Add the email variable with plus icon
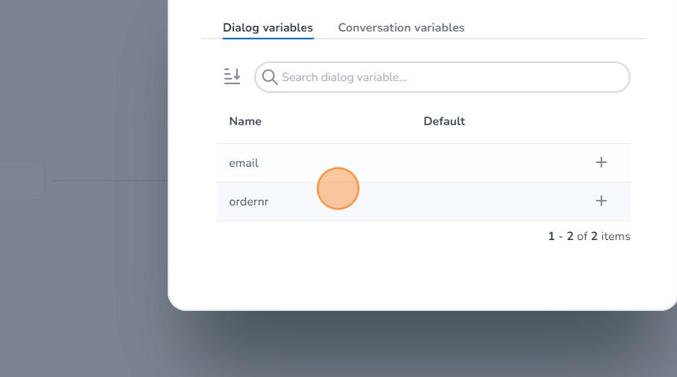Image resolution: width=677 pixels, height=377 pixels. pos(601,163)
